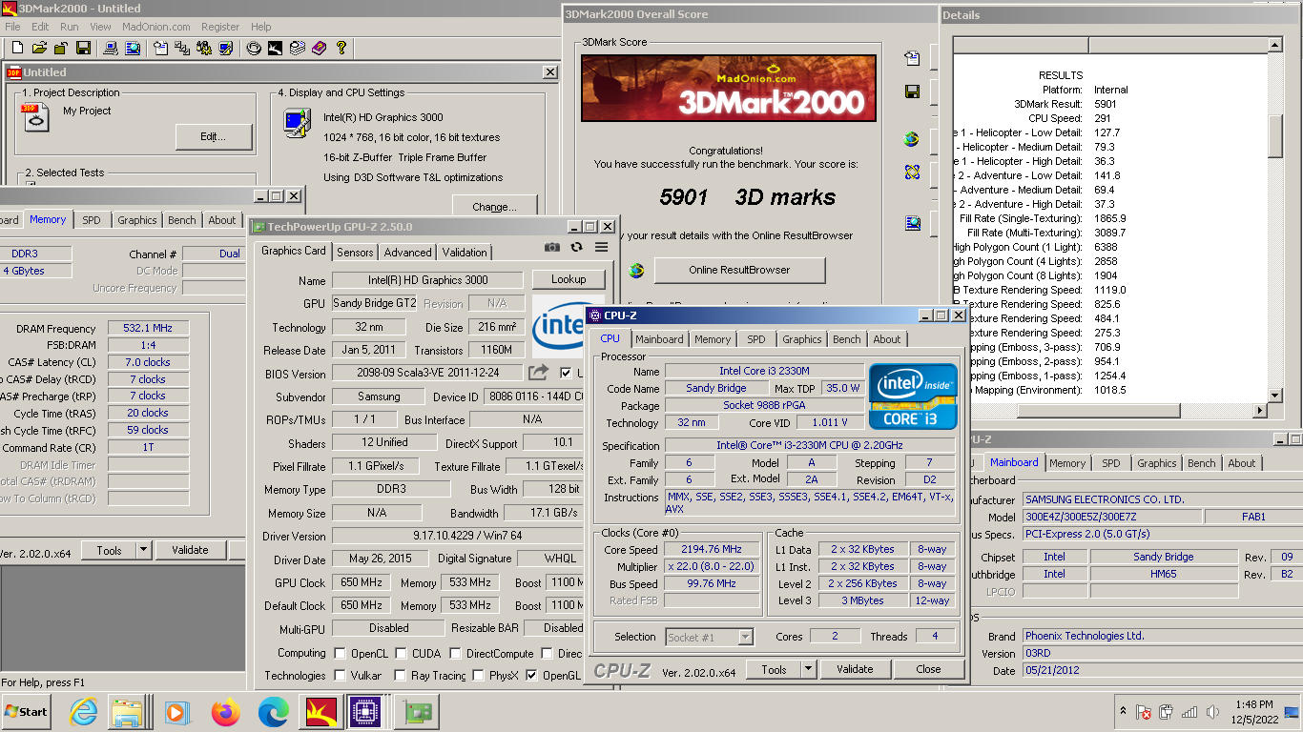Open Internet Explorer from the taskbar
1303x732 pixels.
(x=84, y=712)
